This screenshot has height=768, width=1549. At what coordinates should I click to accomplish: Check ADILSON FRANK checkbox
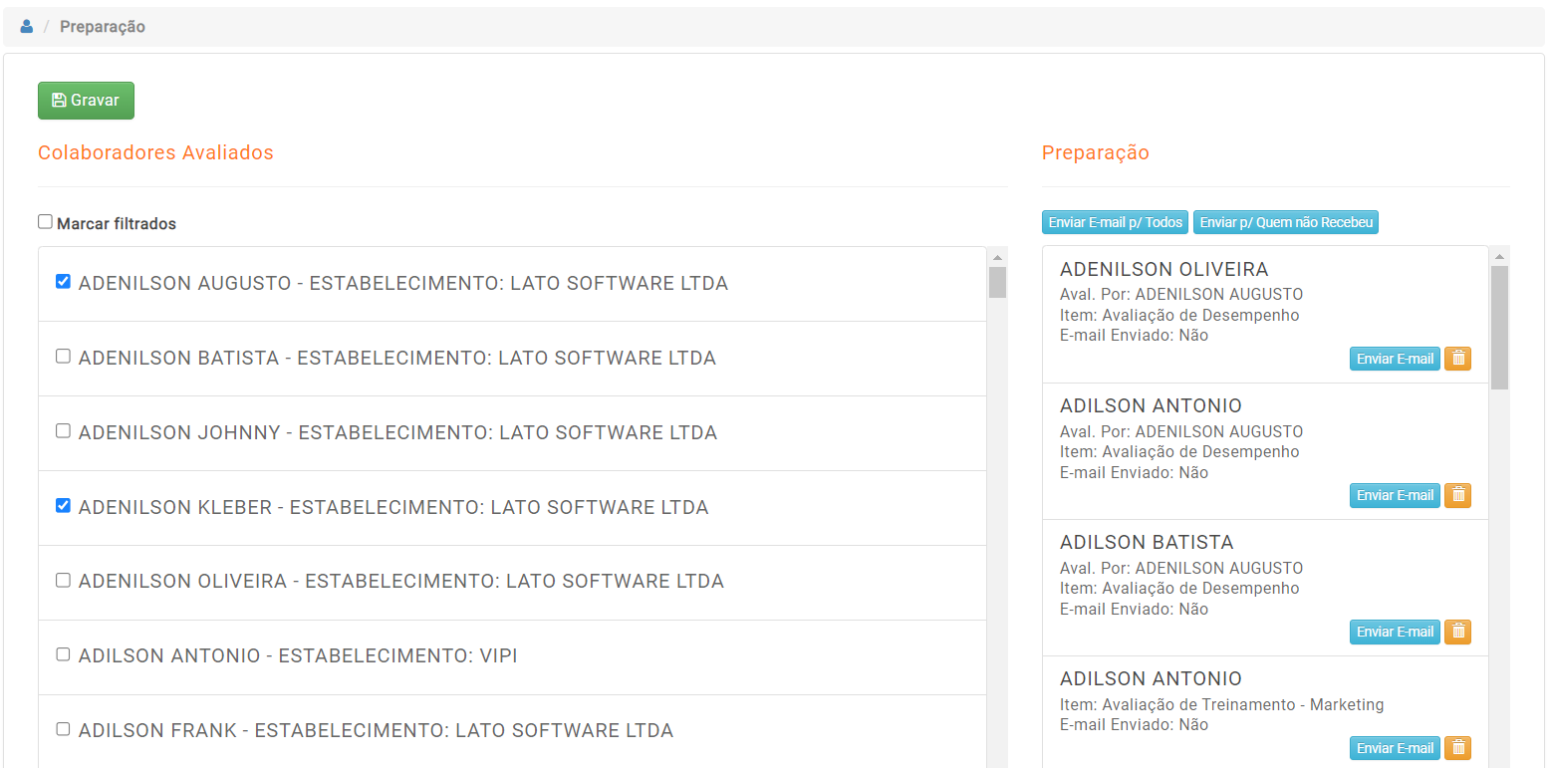tap(63, 729)
